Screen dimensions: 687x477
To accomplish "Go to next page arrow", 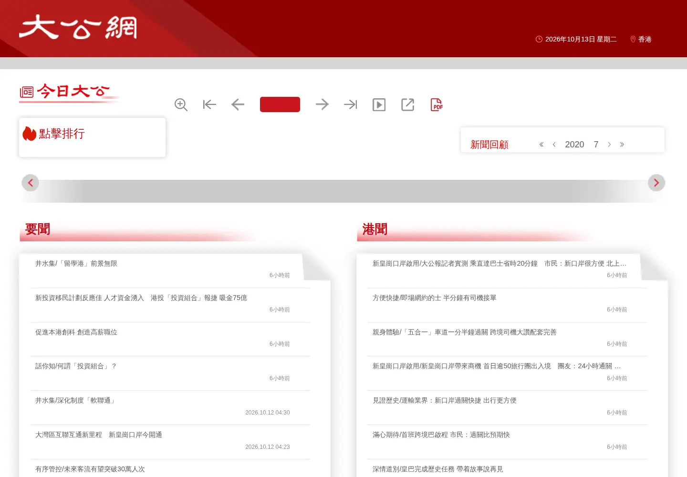I will coord(322,104).
